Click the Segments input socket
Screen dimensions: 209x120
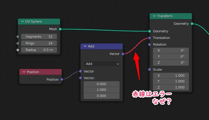pyautogui.click(x=18, y=37)
